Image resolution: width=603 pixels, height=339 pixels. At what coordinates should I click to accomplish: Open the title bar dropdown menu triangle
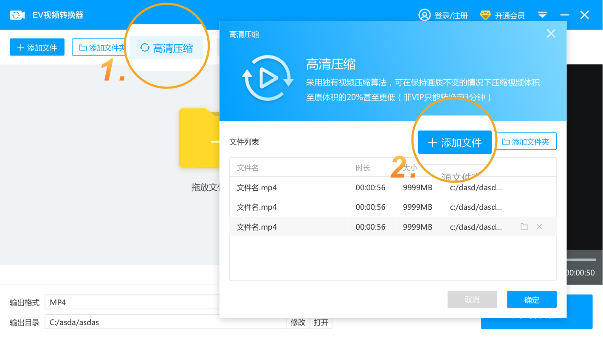tap(542, 15)
